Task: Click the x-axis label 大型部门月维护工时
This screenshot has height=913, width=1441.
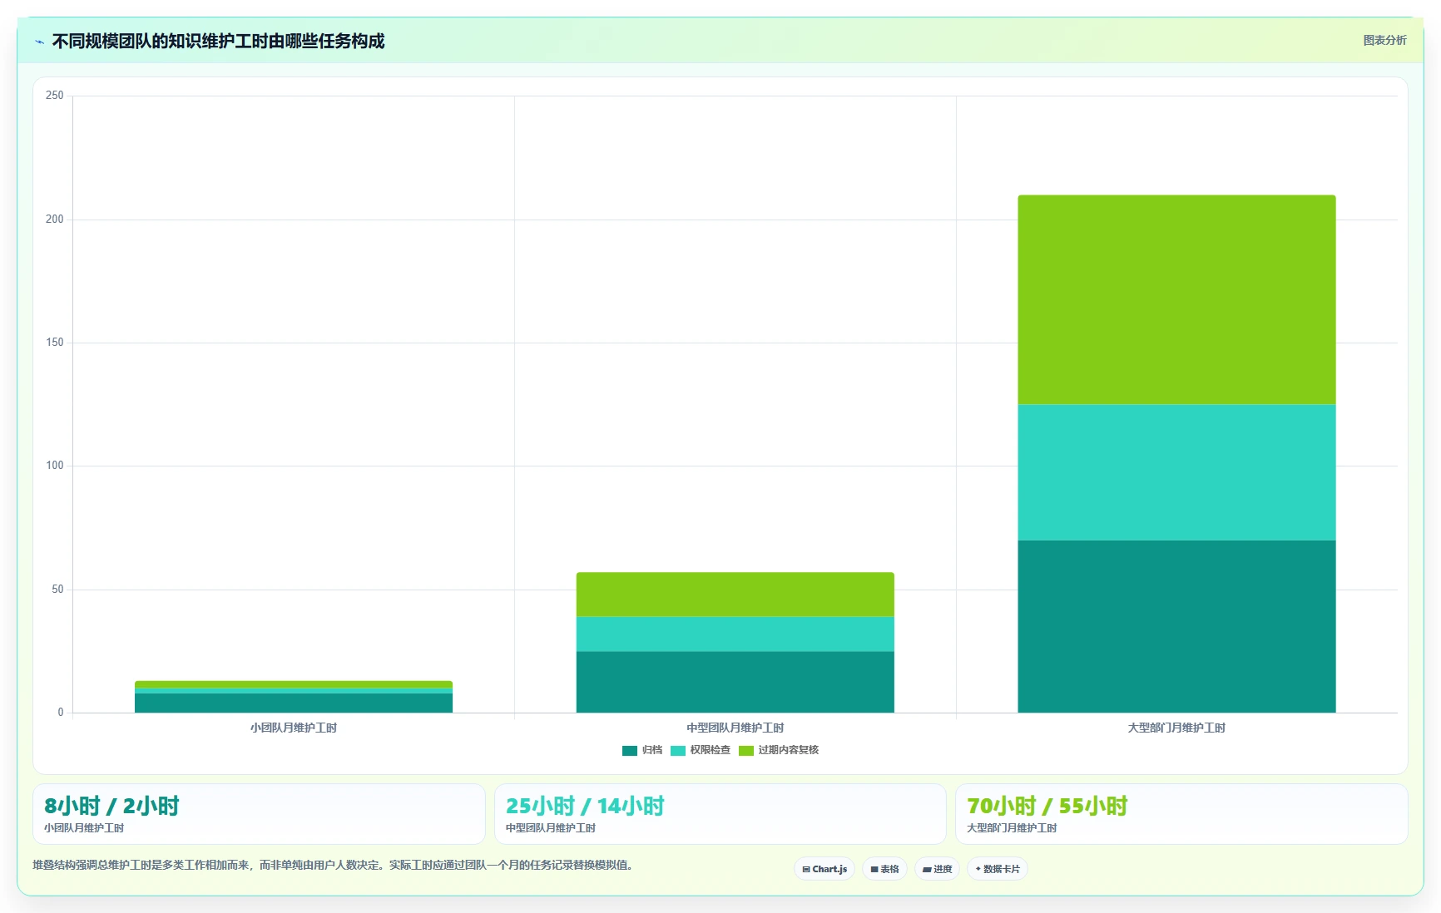Action: click(1176, 728)
